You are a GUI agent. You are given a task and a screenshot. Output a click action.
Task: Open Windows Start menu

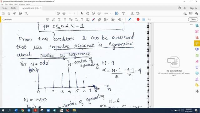click(x=3, y=110)
